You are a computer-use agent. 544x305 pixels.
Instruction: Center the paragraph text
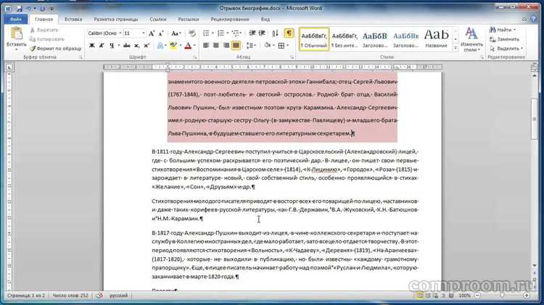tap(216, 46)
